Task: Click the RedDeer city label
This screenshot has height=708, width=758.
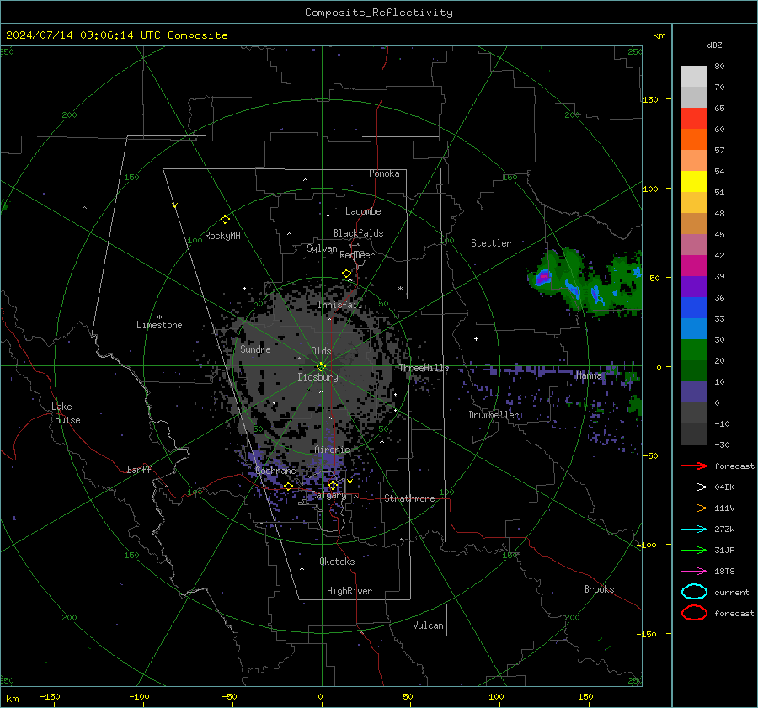Action: click(x=357, y=255)
